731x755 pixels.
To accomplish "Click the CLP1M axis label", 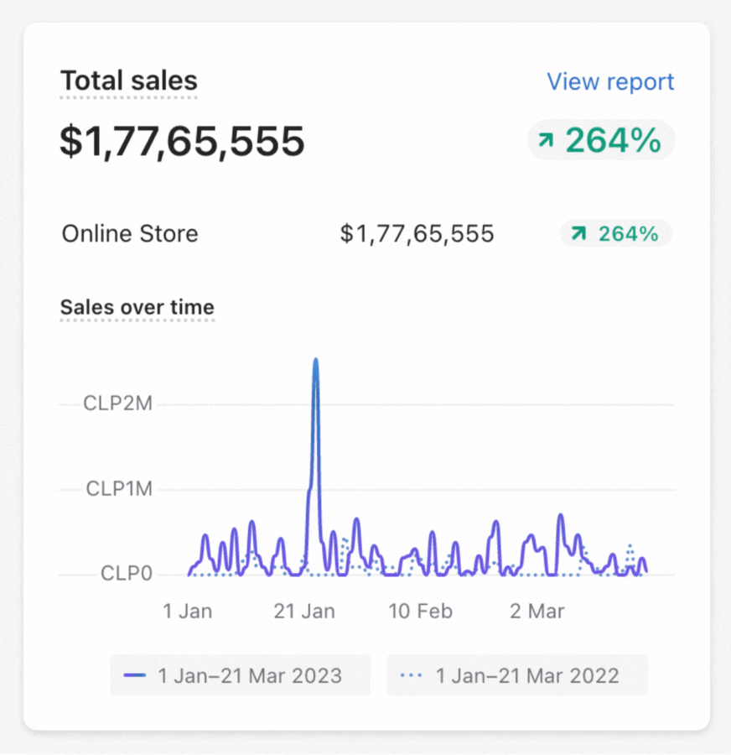I will 119,489.
